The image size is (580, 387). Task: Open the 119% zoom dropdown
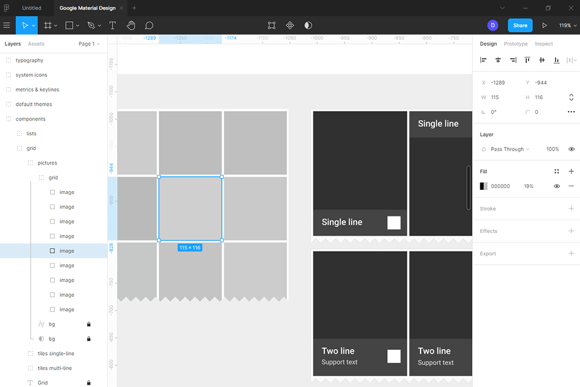[x=567, y=25]
